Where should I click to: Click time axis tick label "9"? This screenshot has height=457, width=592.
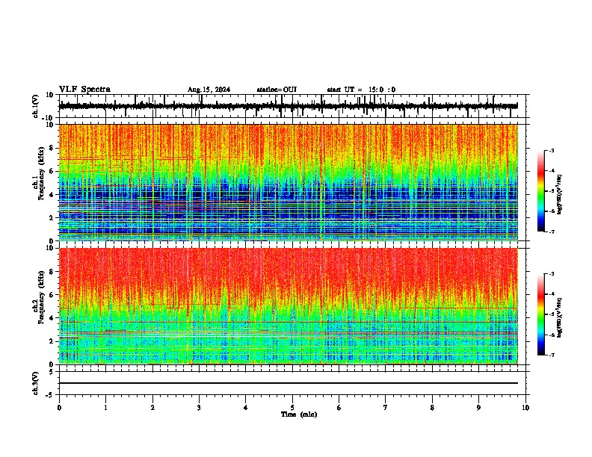pyautogui.click(x=478, y=408)
